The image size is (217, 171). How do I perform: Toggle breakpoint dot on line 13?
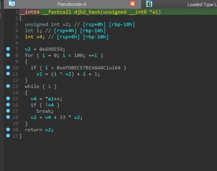pyautogui.click(x=8, y=86)
